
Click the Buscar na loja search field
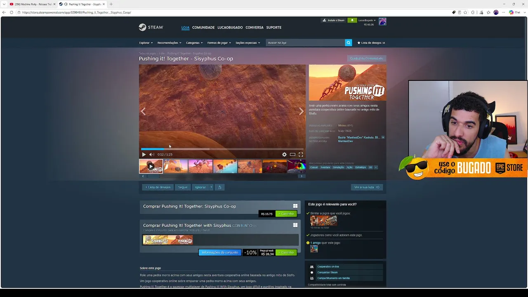pyautogui.click(x=306, y=42)
